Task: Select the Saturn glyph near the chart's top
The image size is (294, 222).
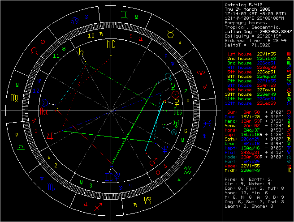Action: click(81, 52)
